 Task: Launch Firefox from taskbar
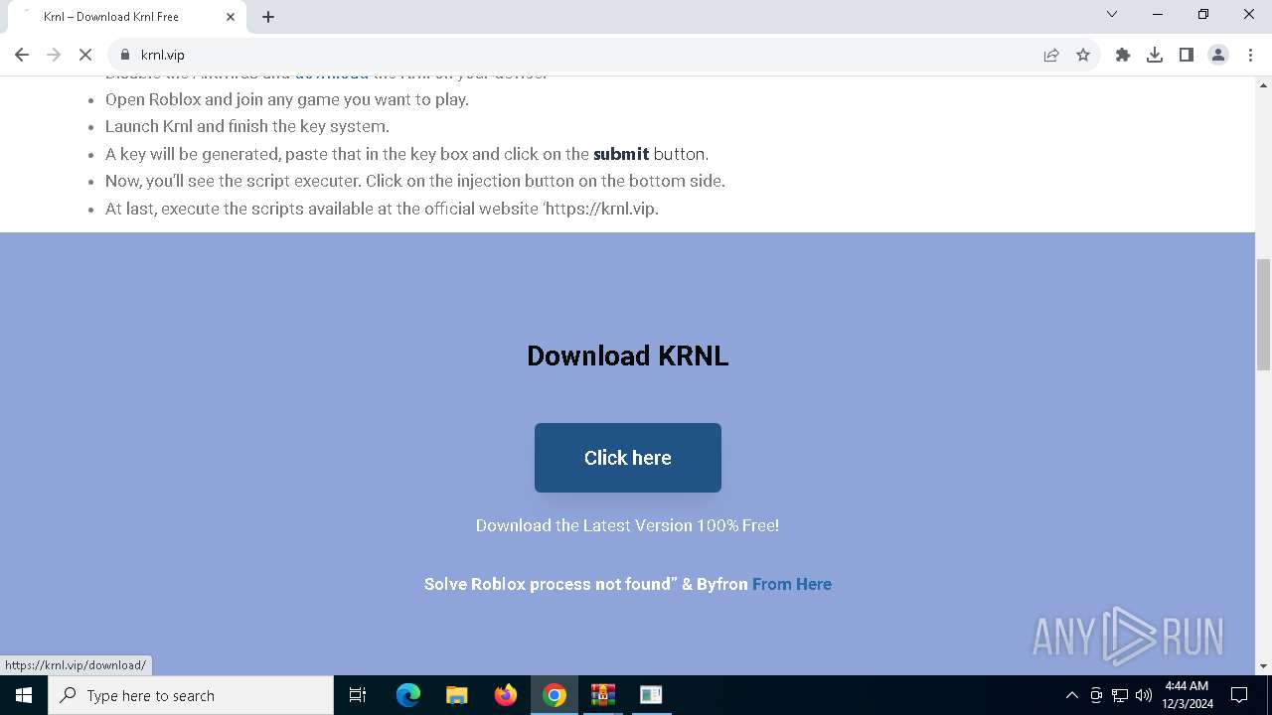point(506,695)
